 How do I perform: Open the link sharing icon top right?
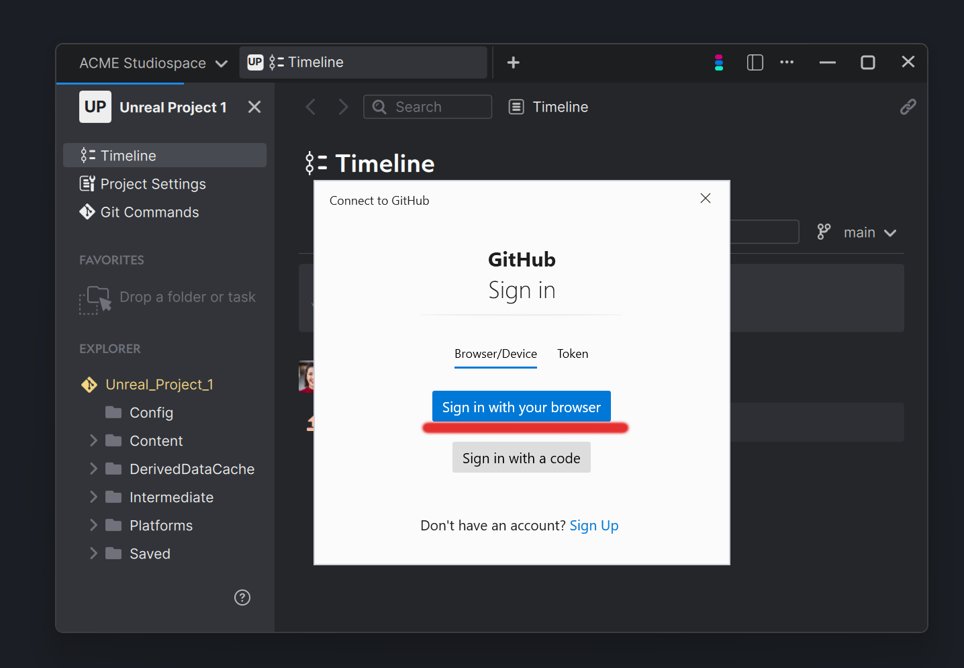tap(908, 106)
